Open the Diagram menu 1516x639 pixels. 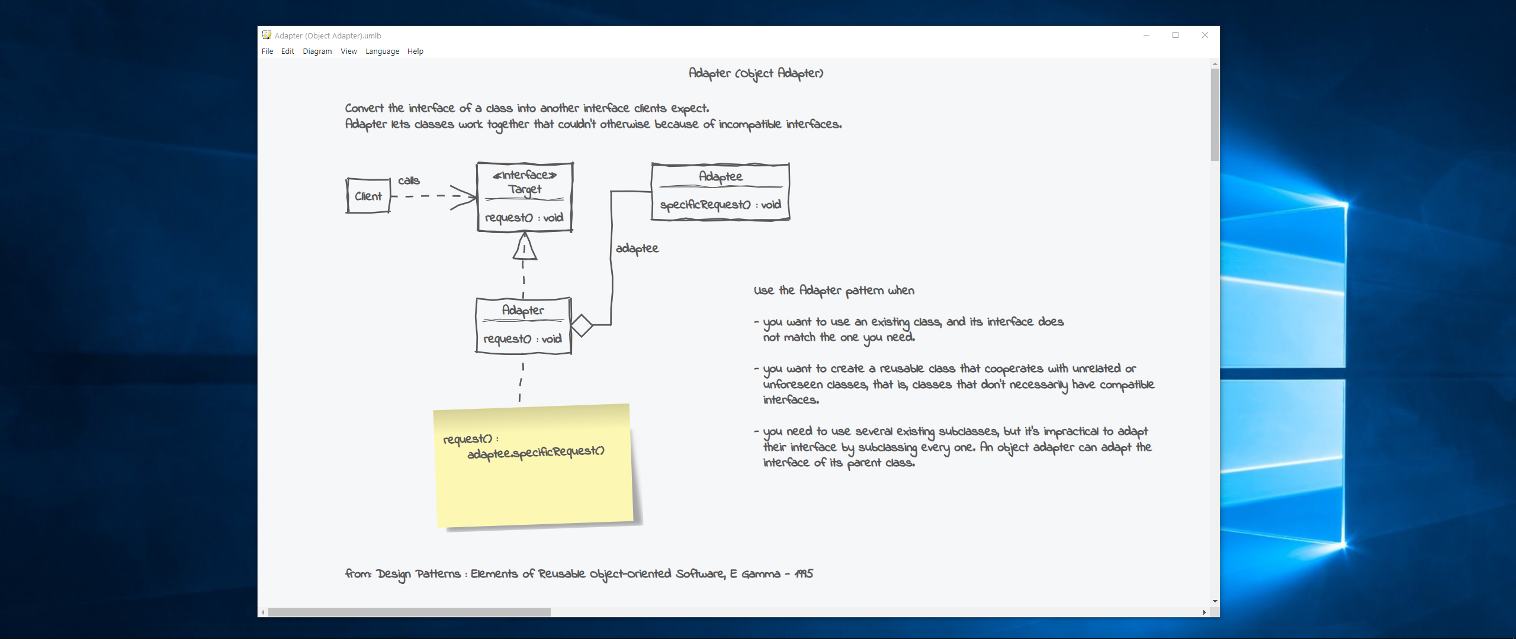tap(317, 51)
